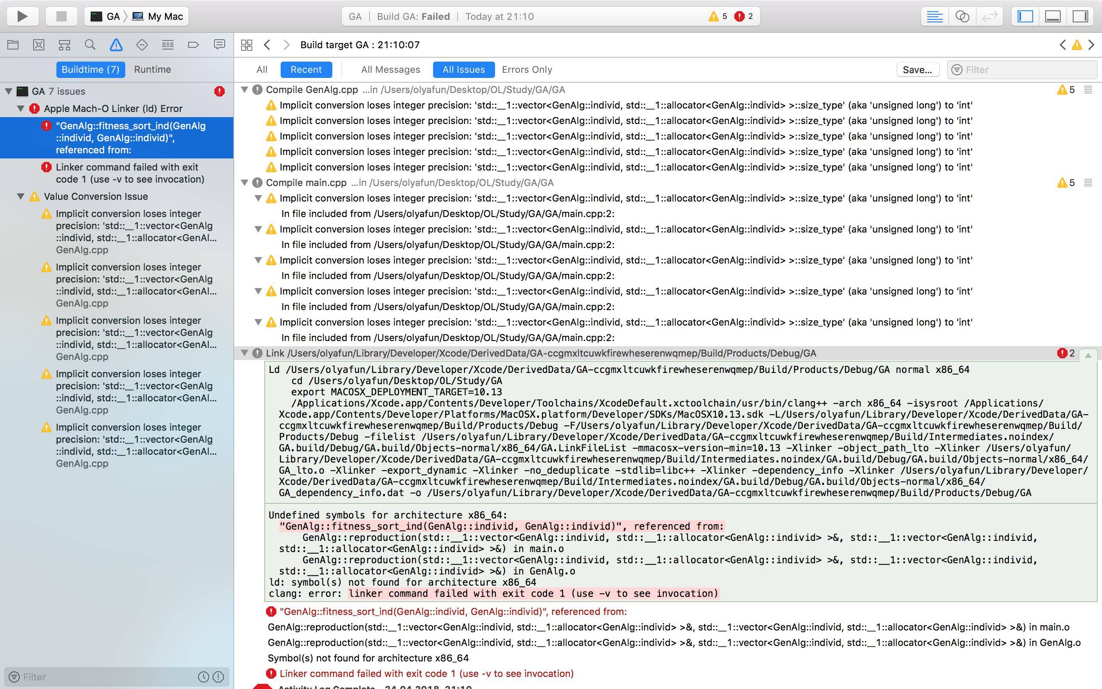Open the Debug navigator
1102x689 pixels.
(x=167, y=45)
